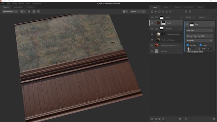Toggle visibility of the Map mask component
The width and height of the screenshot is (217, 122).
point(187,24)
